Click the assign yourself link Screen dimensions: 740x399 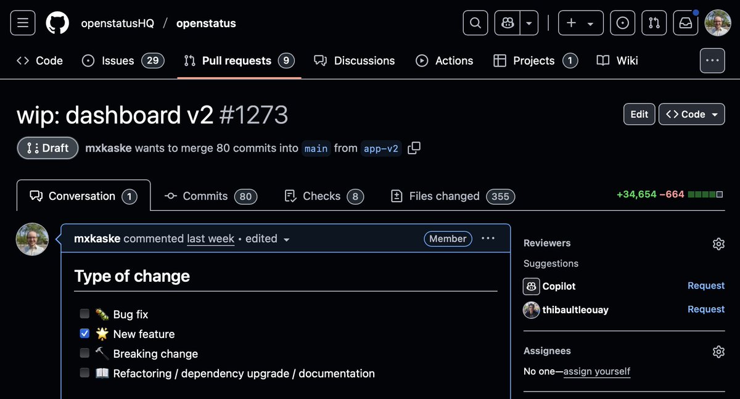(597, 371)
